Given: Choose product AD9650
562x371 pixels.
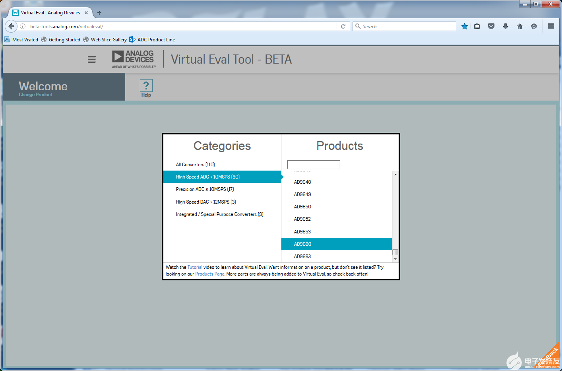Looking at the screenshot, I should (x=337, y=207).
